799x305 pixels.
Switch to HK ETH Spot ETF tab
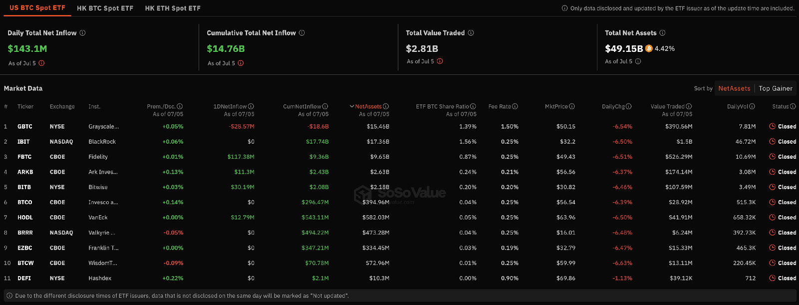[x=173, y=8]
